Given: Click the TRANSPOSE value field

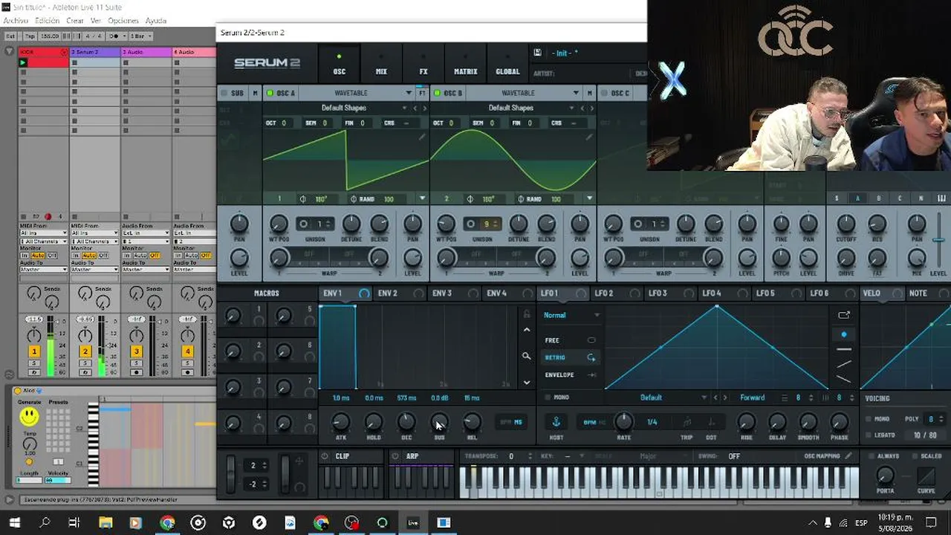Looking at the screenshot, I should pos(511,456).
